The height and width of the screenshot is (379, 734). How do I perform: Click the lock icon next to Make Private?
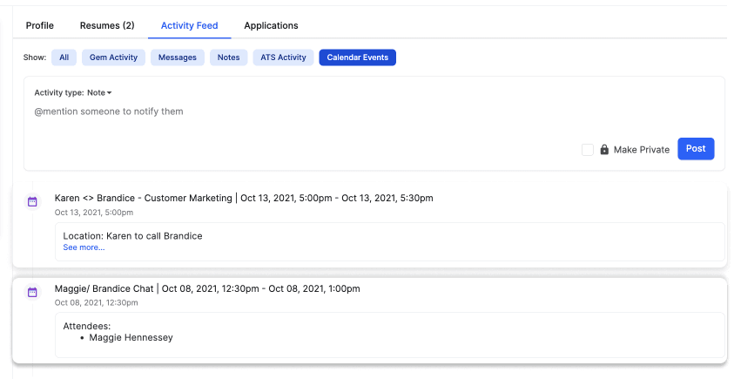pyautogui.click(x=604, y=150)
